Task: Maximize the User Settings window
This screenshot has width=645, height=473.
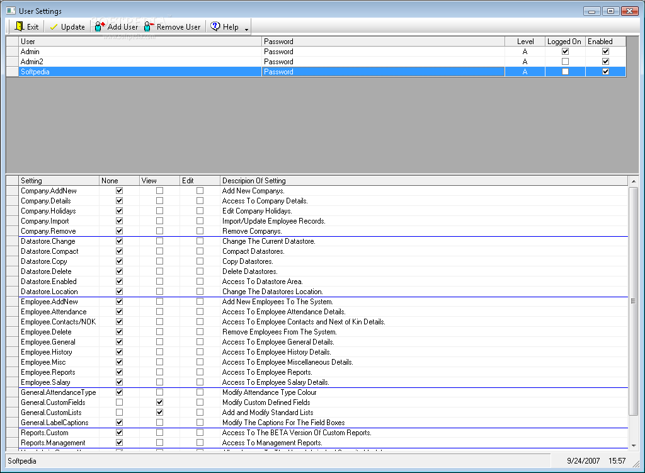Action: click(x=610, y=11)
